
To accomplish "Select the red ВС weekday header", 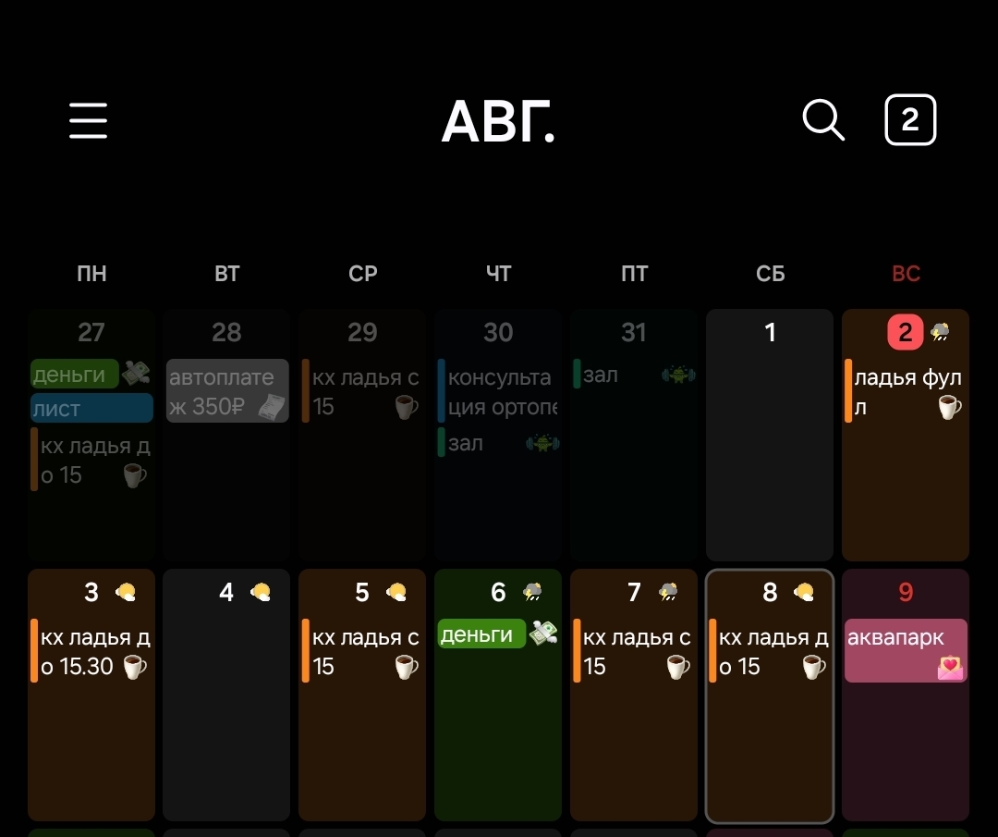I will pyautogui.click(x=906, y=274).
